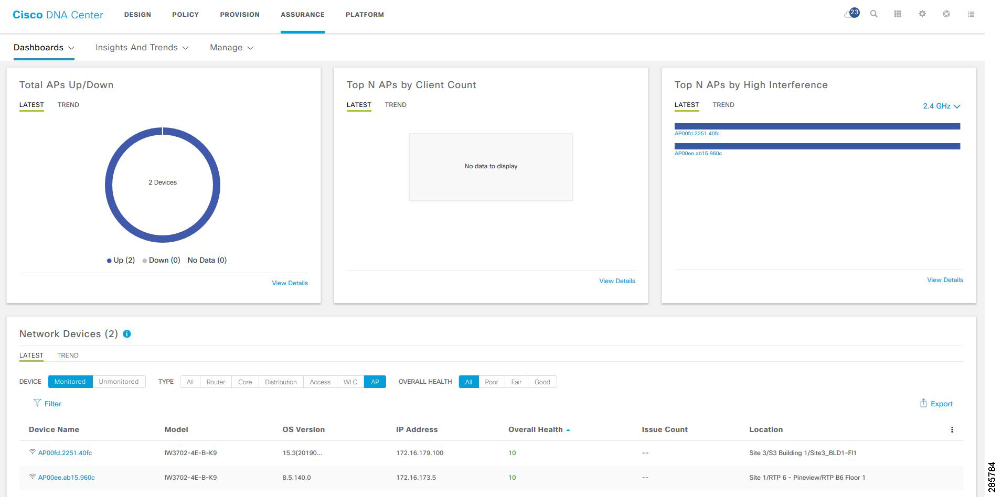
Task: Filter device type by AP
Action: point(375,382)
